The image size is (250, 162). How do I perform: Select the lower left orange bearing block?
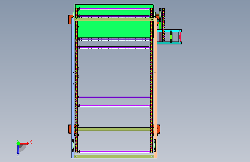(x=70, y=129)
